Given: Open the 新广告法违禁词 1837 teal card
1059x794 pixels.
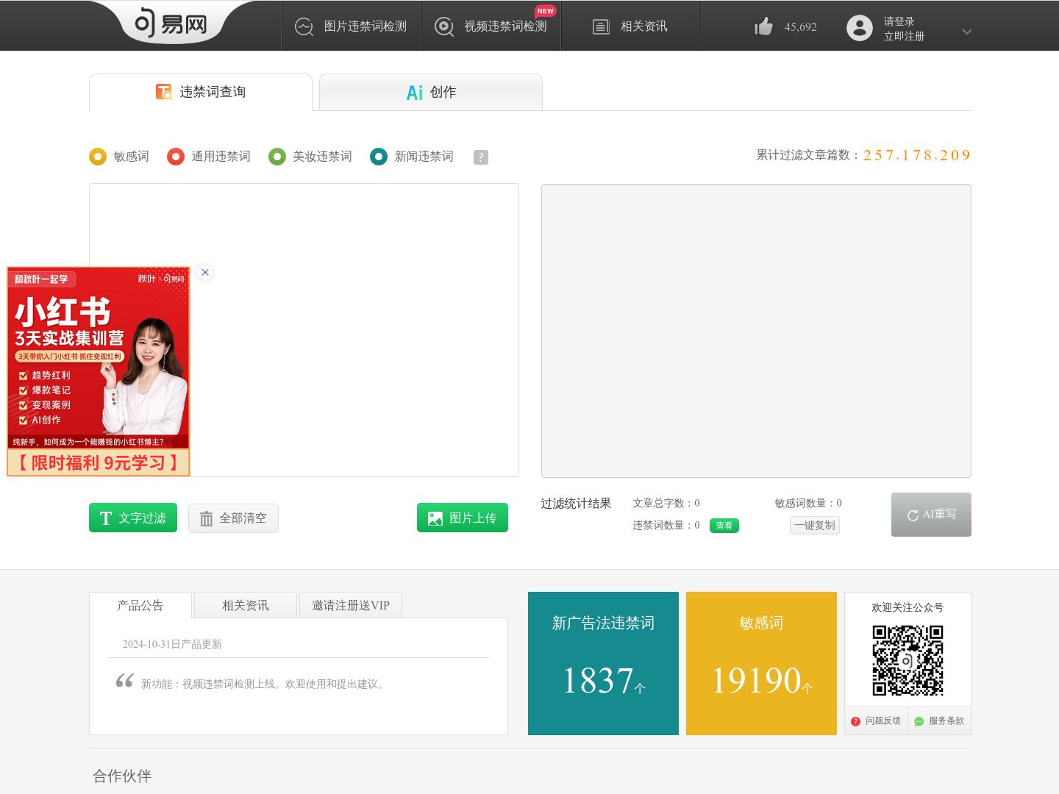Looking at the screenshot, I should 603,663.
